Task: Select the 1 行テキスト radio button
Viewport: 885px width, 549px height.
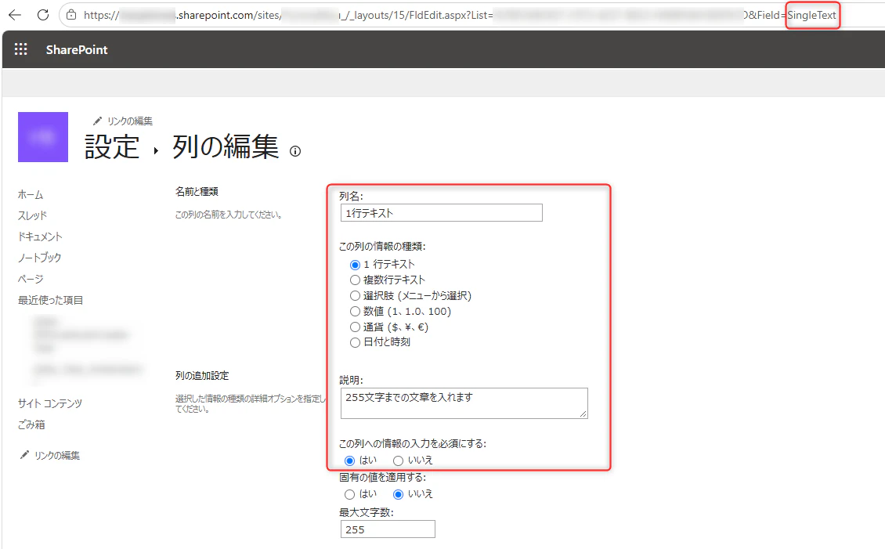Action: tap(355, 265)
